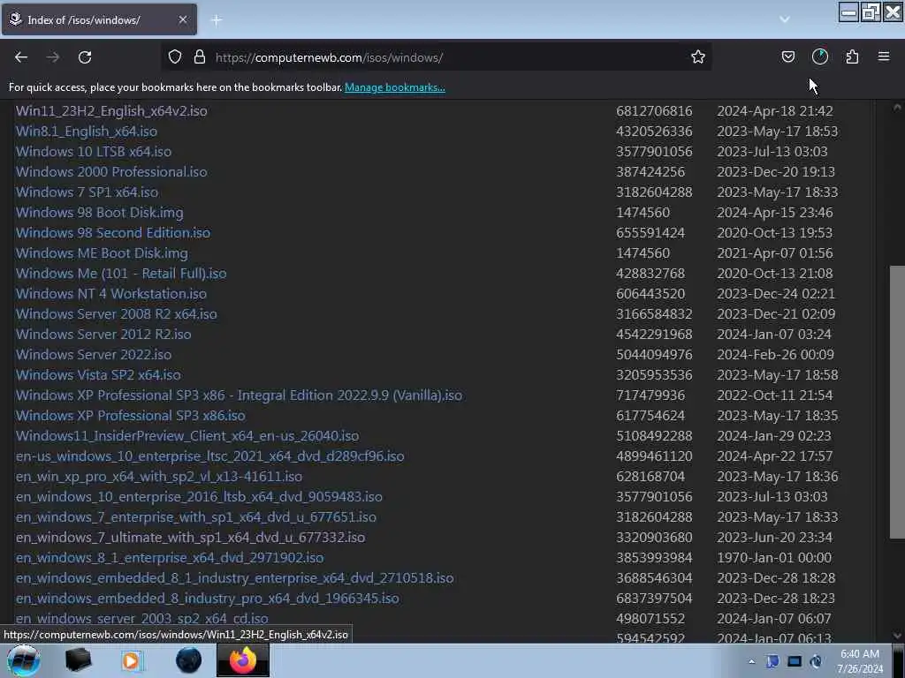The image size is (905, 678).
Task: Open the action center flag tray icon
Action: (x=772, y=661)
